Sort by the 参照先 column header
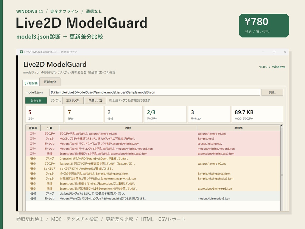 coord(239,128)
